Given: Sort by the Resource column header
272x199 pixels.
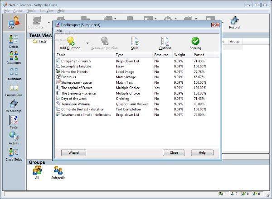Looking at the screenshot, I should tap(163, 55).
